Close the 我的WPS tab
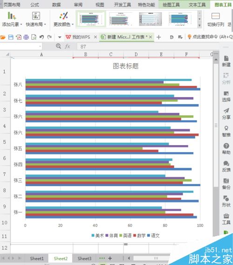 [96, 37]
